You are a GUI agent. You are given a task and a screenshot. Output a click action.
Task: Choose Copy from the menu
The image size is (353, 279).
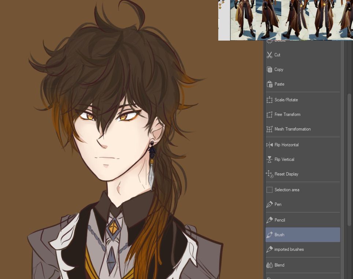(303, 69)
